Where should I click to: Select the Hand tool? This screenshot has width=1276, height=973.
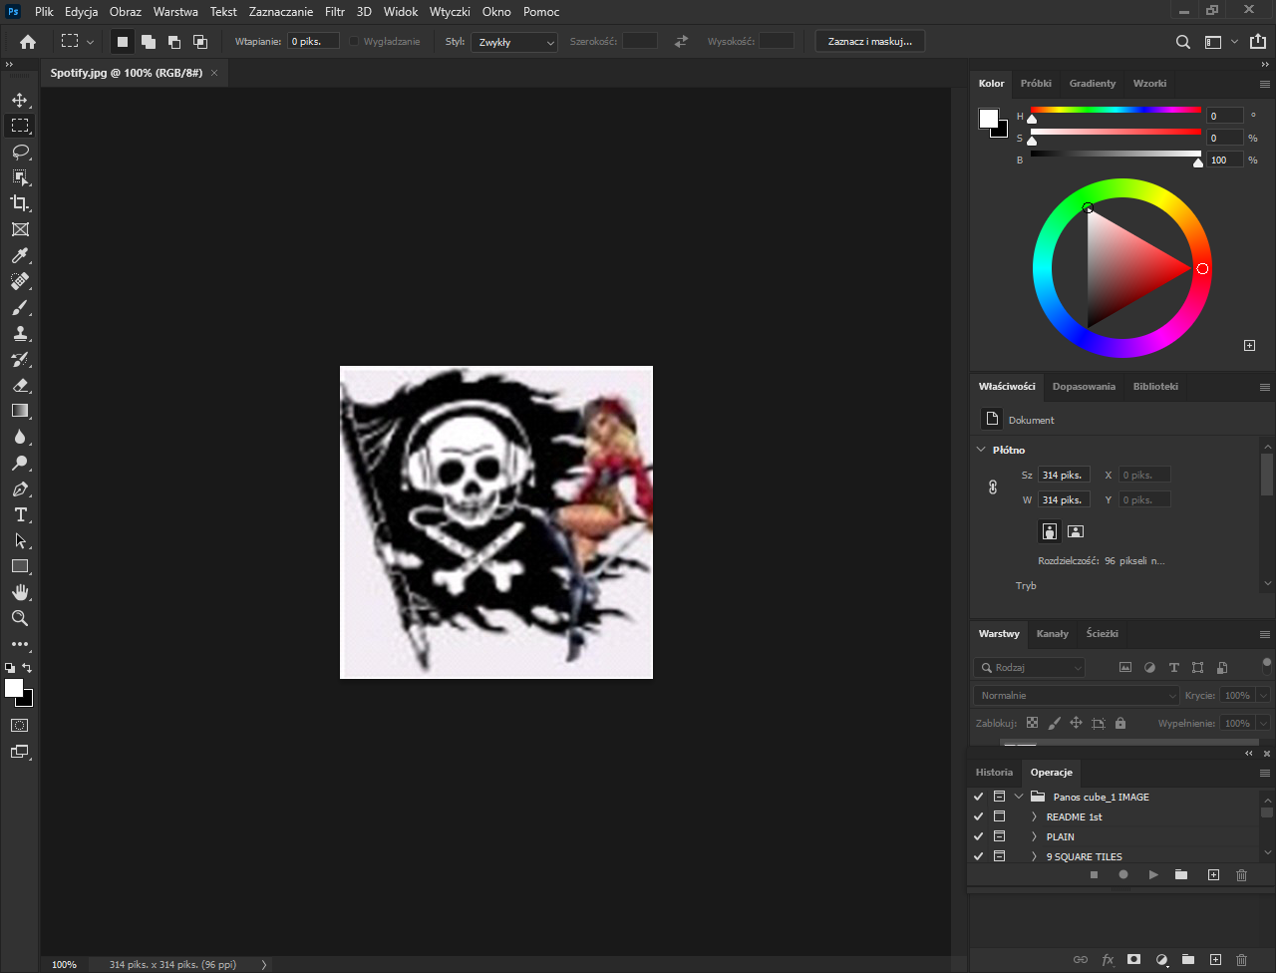[x=20, y=592]
